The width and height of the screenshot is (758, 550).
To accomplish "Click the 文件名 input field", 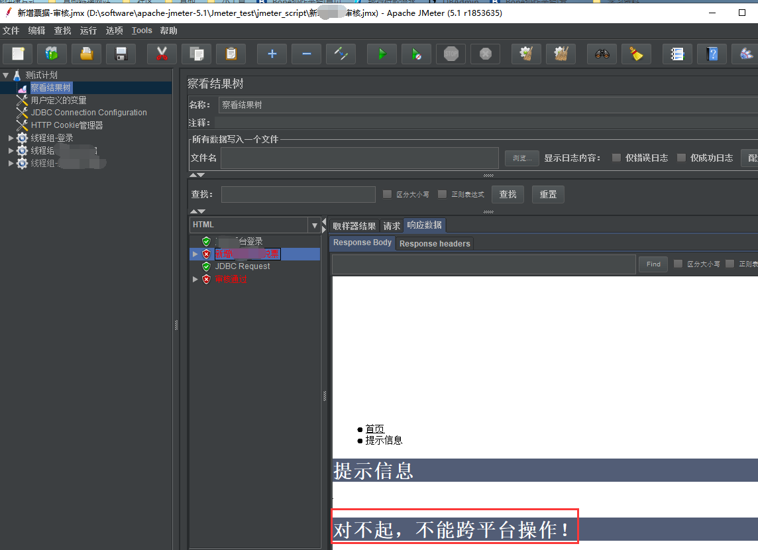I will [360, 158].
